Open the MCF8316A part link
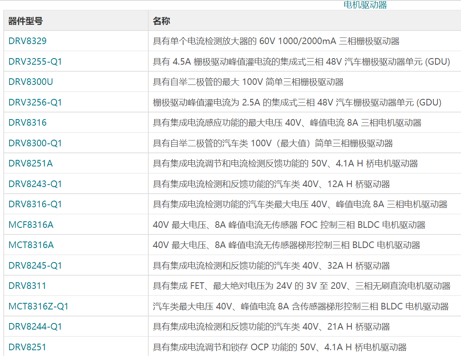 [x=31, y=225]
